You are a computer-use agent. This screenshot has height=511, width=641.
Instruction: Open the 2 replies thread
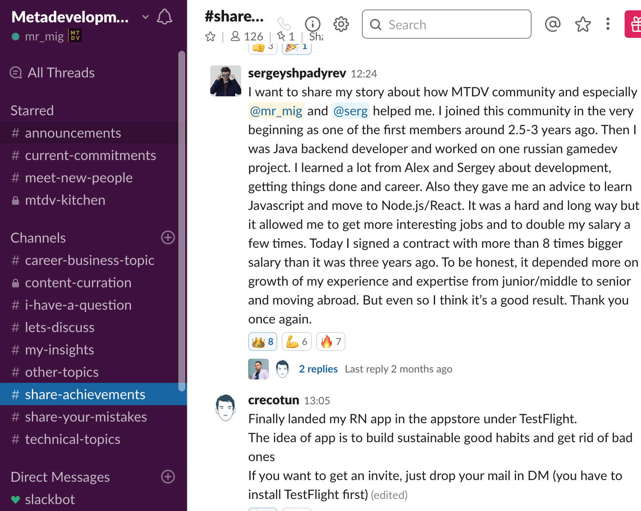click(318, 369)
